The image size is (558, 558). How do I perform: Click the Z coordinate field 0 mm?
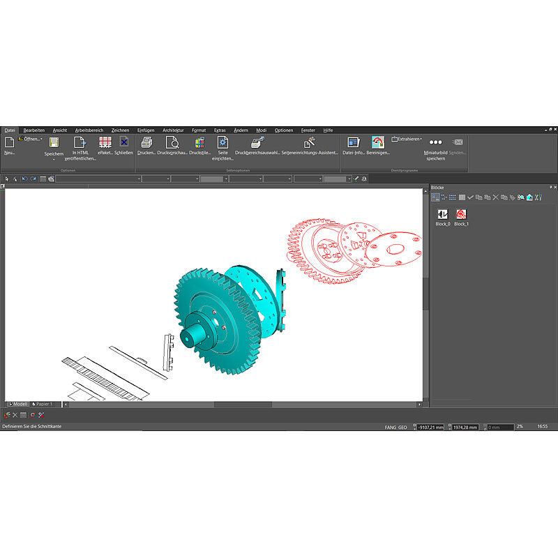coord(500,428)
